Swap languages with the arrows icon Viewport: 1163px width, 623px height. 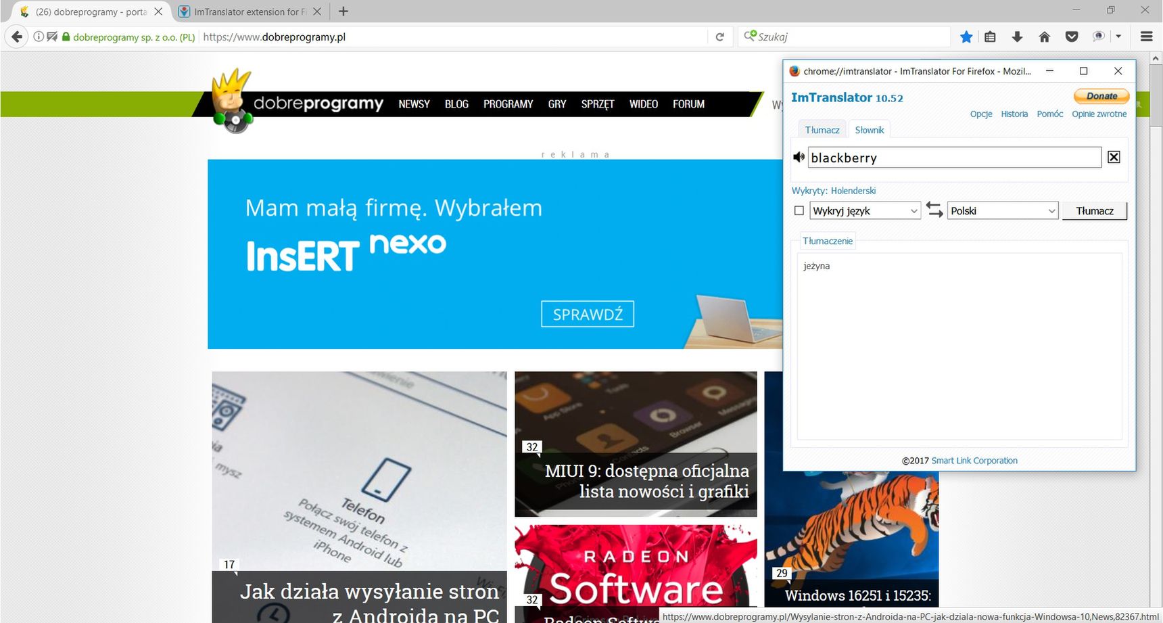[x=934, y=210]
